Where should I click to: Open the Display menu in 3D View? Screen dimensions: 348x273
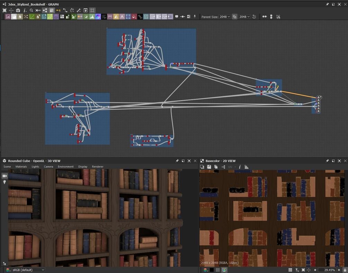[x=83, y=167]
